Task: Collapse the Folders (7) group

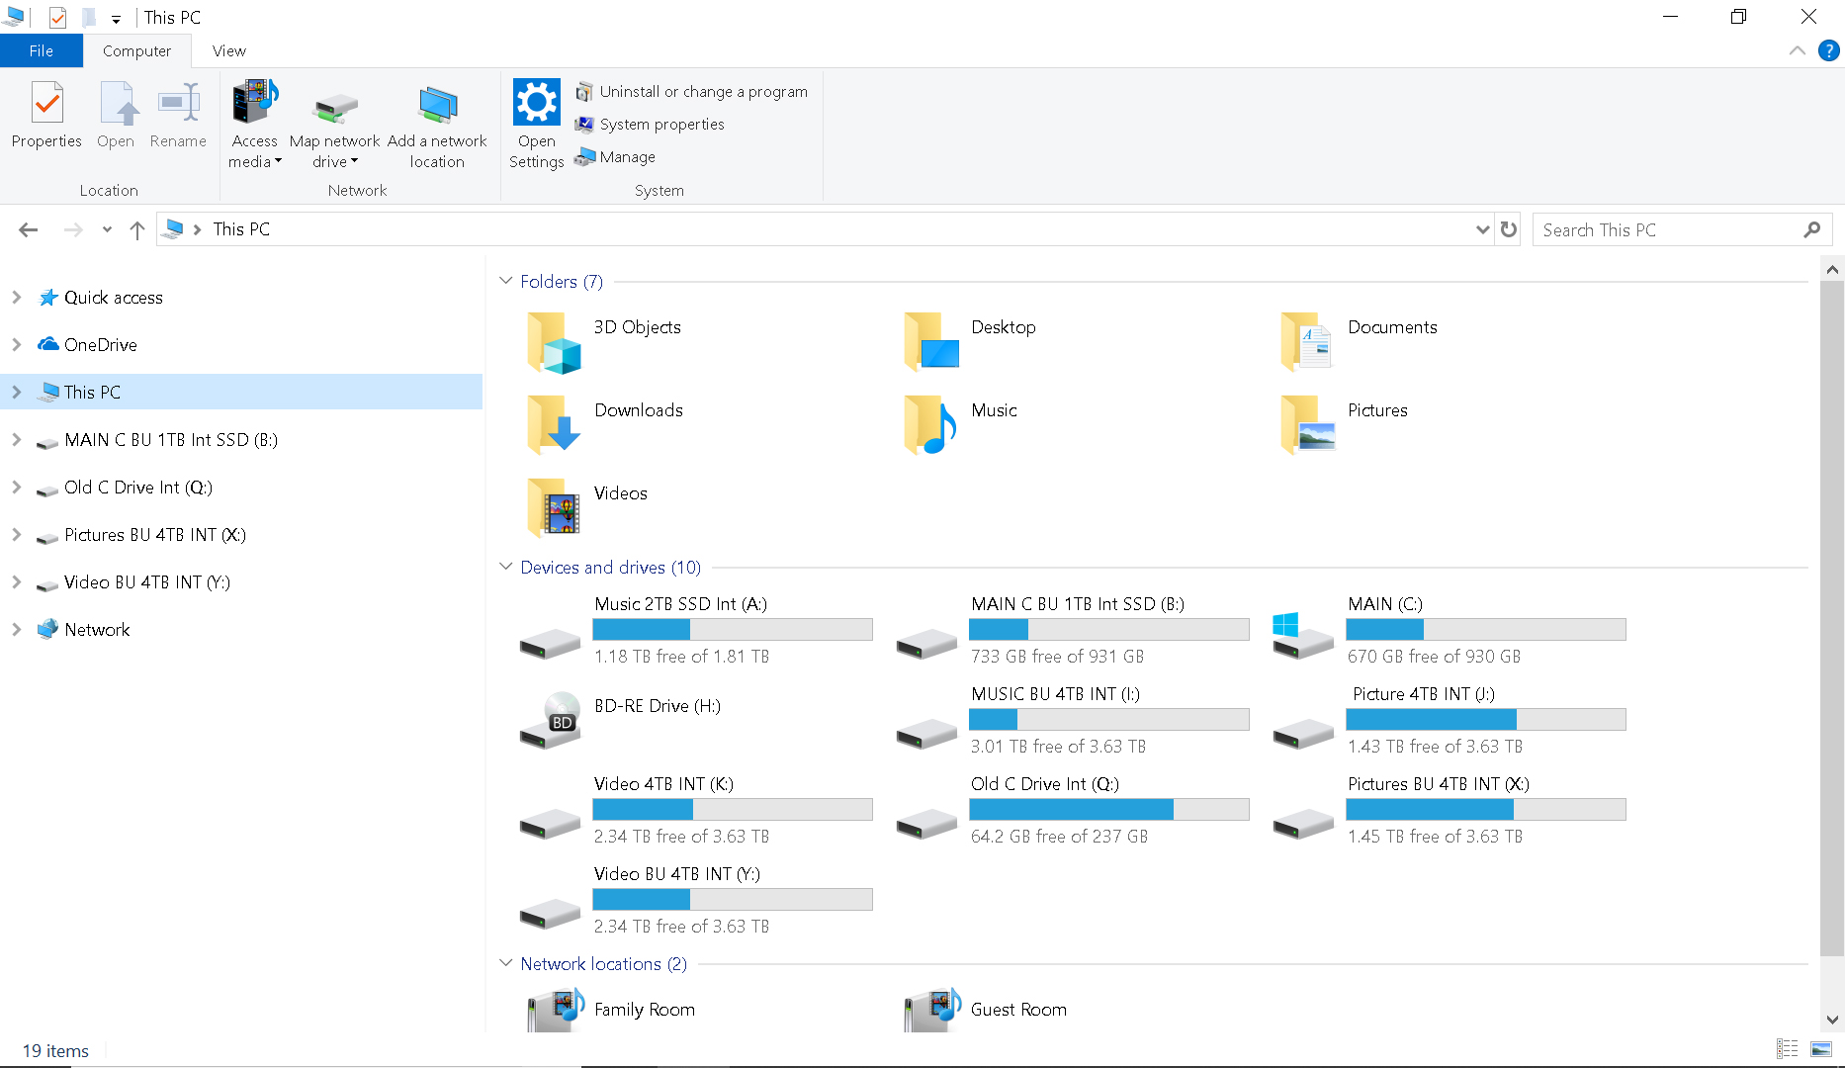Action: (505, 281)
